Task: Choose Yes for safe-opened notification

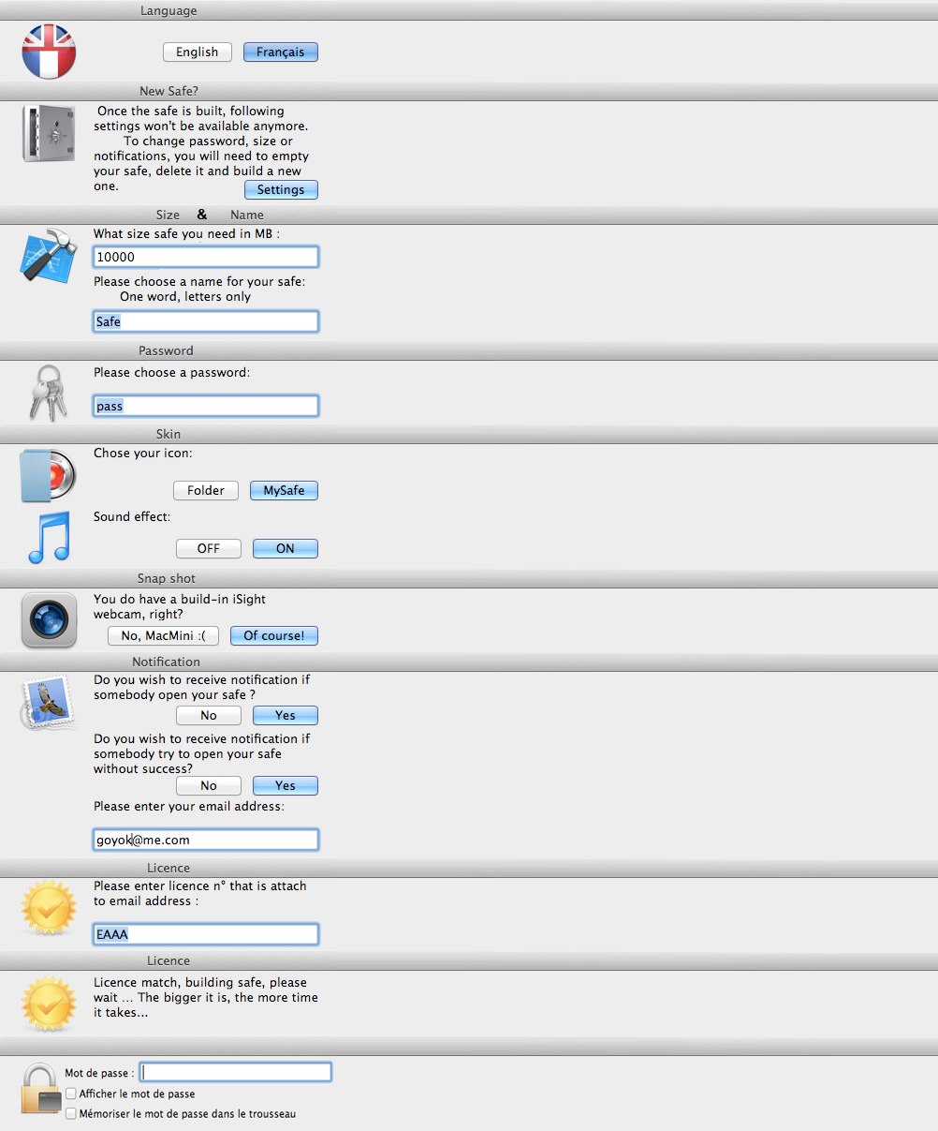Action: tap(286, 716)
